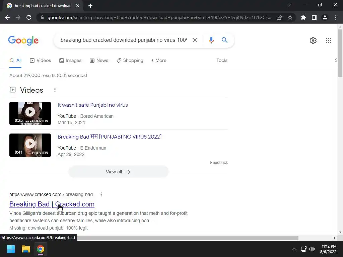343x257 pixels.
Task: Open the Extensions puzzle icon
Action: pos(303,17)
